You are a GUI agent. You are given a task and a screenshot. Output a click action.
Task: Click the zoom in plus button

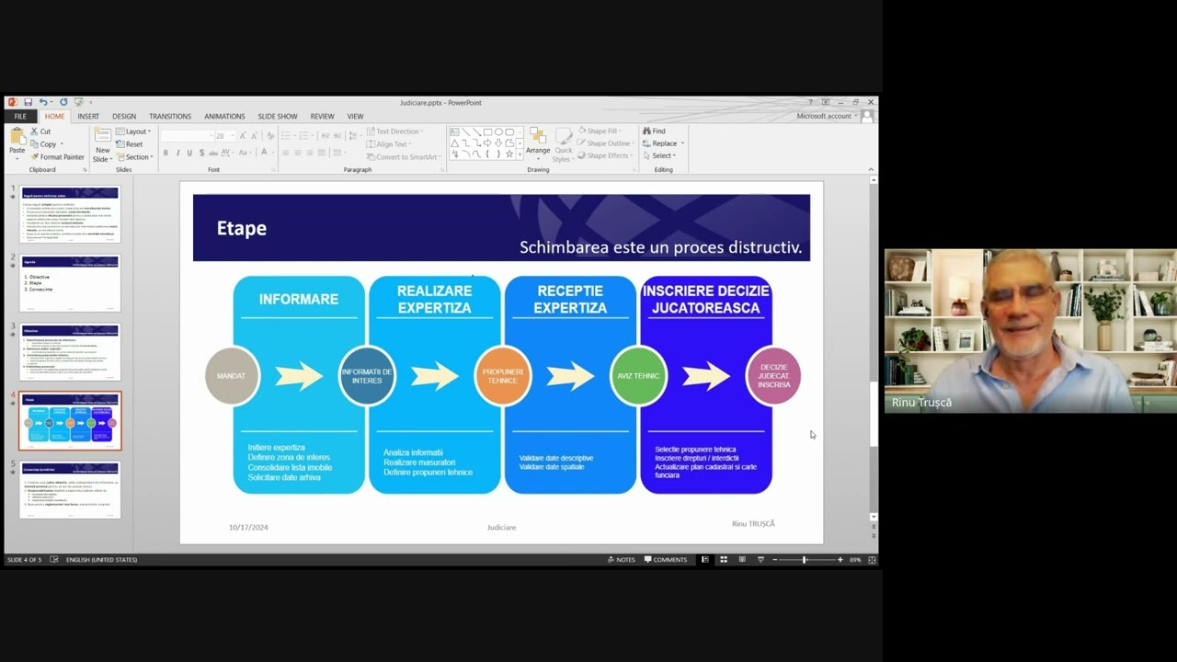840,560
